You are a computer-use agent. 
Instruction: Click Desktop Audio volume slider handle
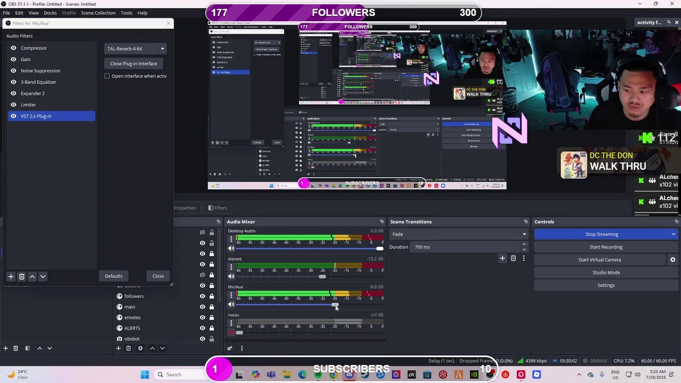[379, 248]
